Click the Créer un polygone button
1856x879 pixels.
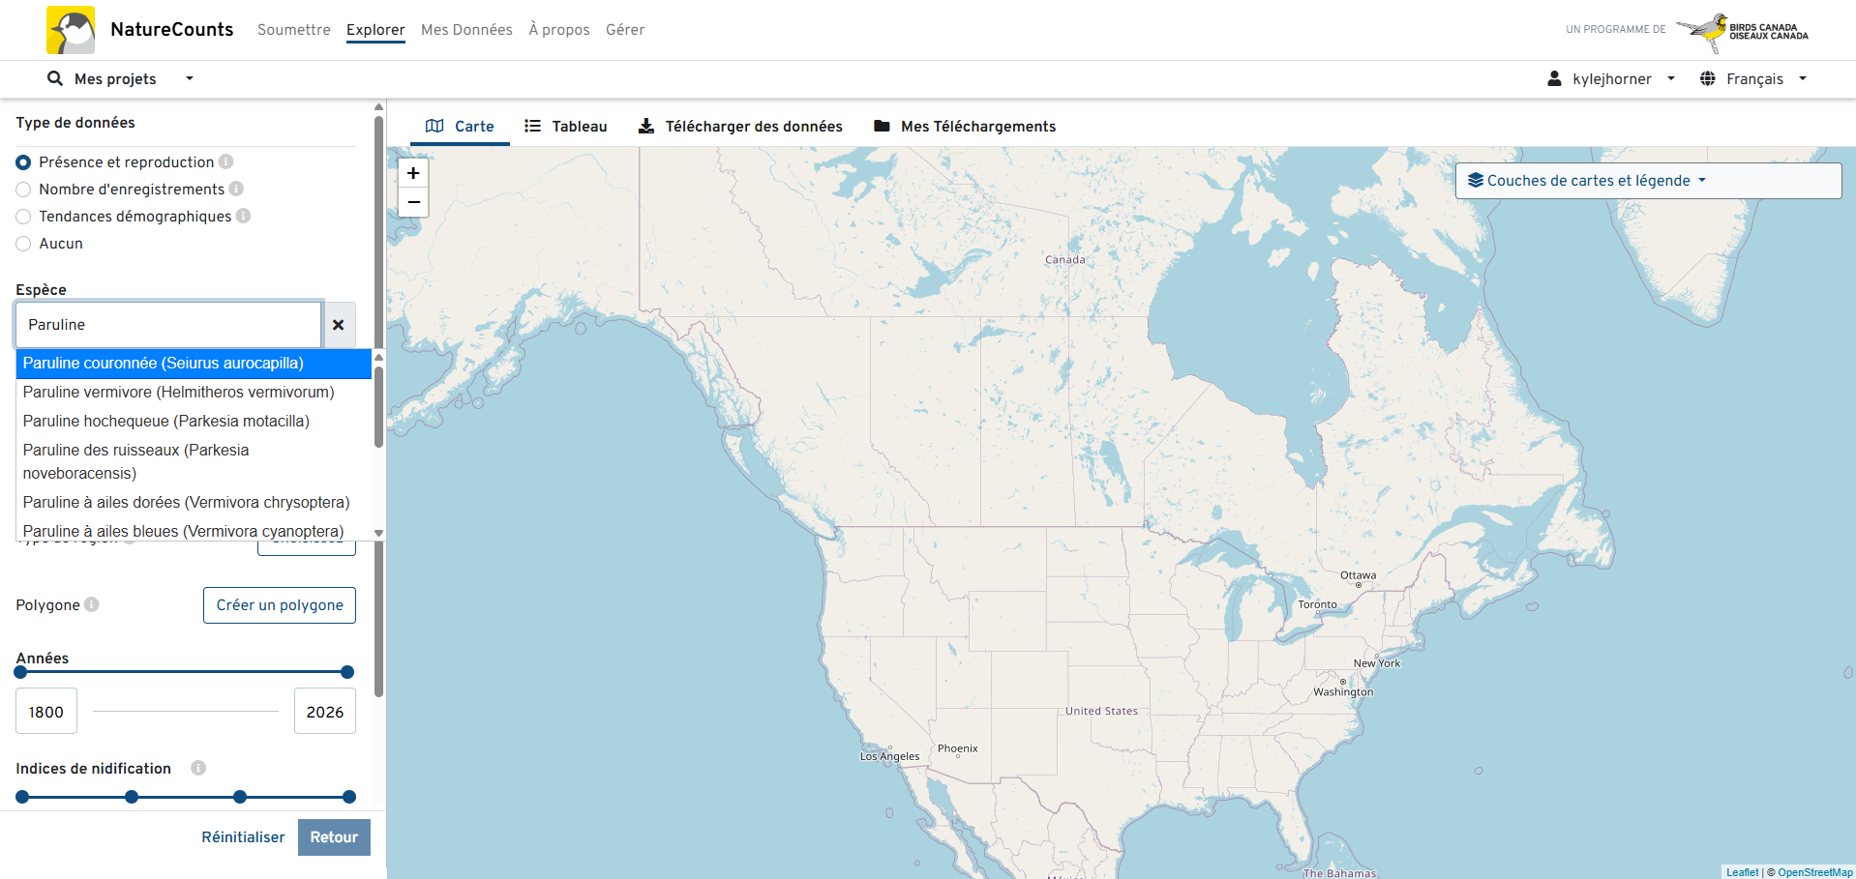click(280, 605)
